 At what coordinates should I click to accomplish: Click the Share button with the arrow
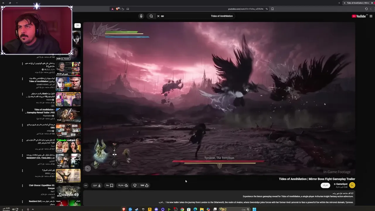tap(123, 185)
